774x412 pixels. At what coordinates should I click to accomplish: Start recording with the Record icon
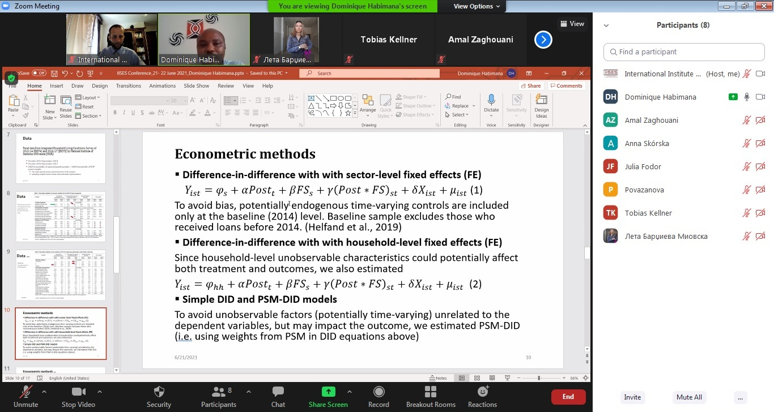pyautogui.click(x=379, y=392)
